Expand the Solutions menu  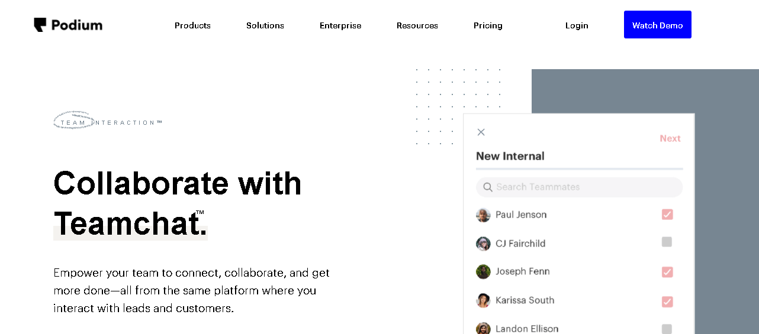(265, 25)
